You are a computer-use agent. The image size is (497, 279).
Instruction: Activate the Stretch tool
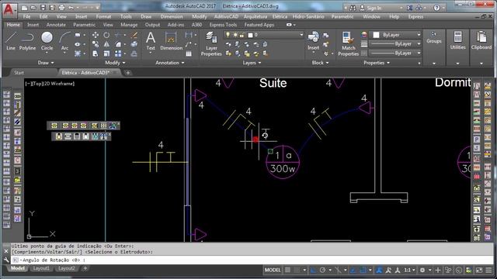95,53
